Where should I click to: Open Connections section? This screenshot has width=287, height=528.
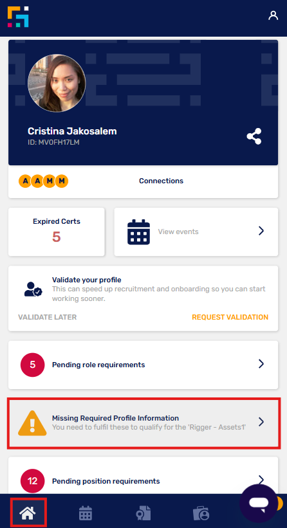pos(143,181)
